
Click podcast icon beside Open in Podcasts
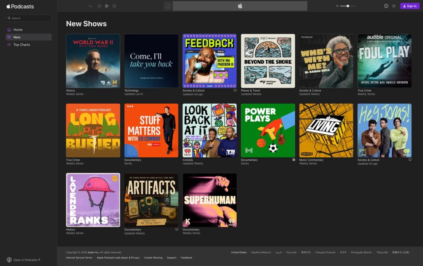point(9,260)
